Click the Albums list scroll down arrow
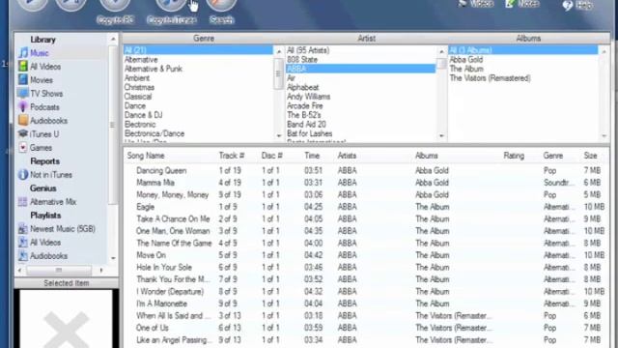This screenshot has height=348, width=618. [604, 135]
